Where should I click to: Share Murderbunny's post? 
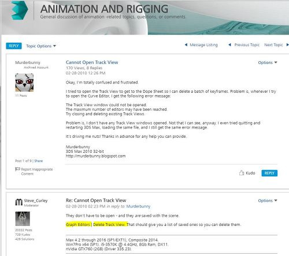[39, 161]
